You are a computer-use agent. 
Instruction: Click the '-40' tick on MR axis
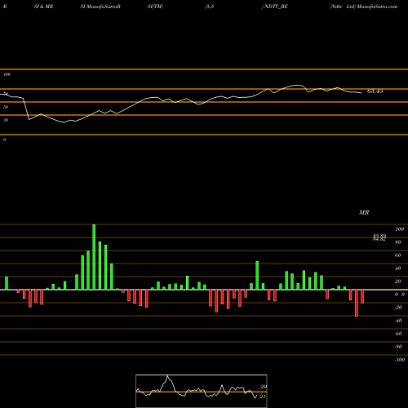tap(398, 321)
